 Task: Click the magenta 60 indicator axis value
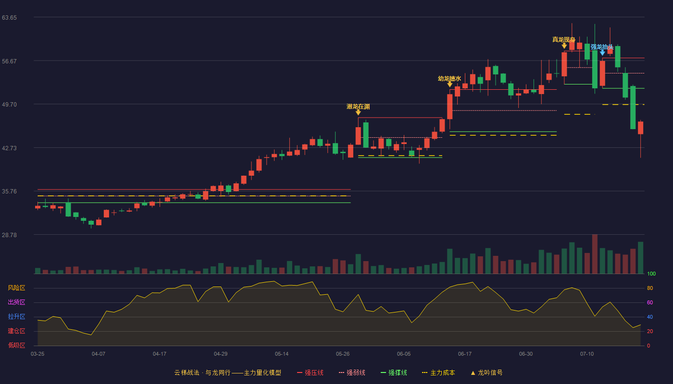pos(650,302)
